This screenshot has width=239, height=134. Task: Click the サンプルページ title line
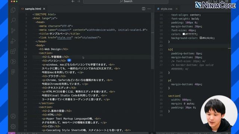pyautogui.click(x=59, y=34)
